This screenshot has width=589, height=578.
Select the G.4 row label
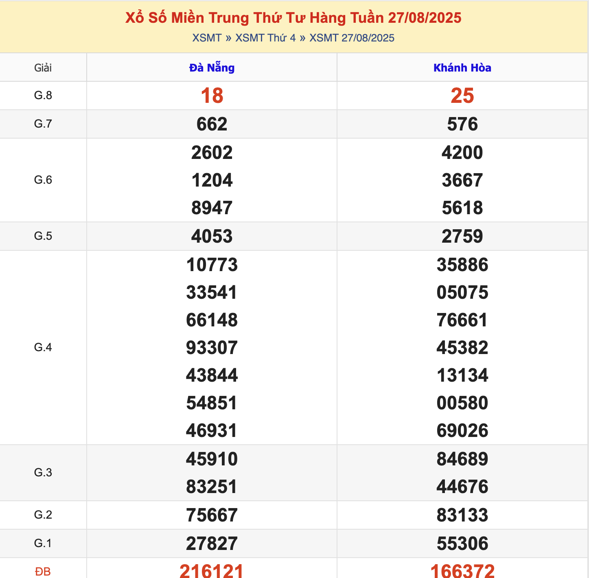[43, 348]
